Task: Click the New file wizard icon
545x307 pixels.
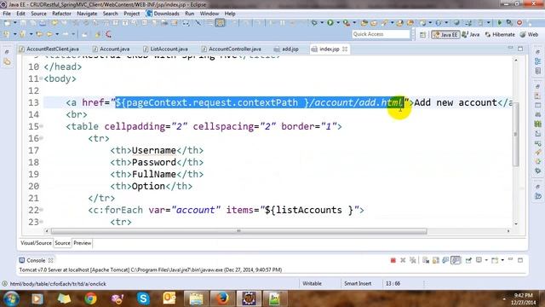Action: click(x=8, y=23)
